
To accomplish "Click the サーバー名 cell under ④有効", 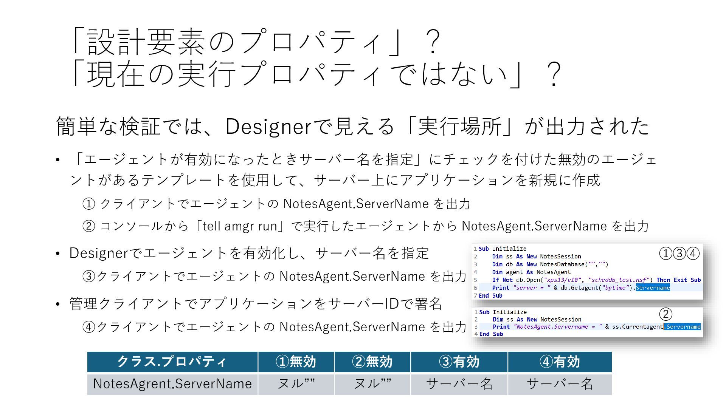I will pos(559,384).
